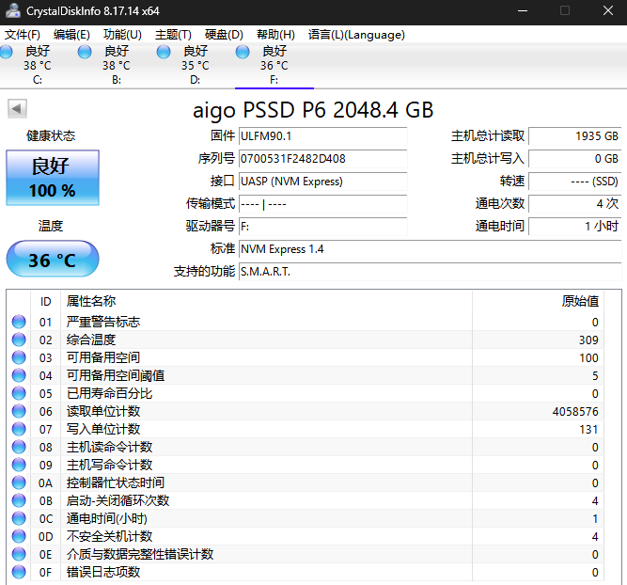Viewport: 627px width, 585px height.
Task: Select the 已用寿命百分比 attribute name
Action: pyautogui.click(x=110, y=393)
